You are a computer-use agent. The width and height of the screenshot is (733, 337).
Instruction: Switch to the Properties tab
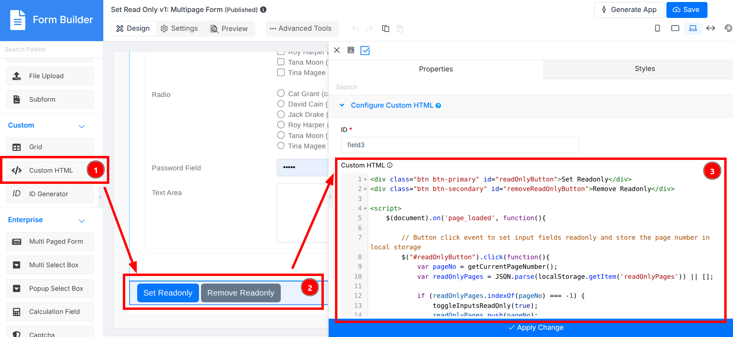point(436,69)
